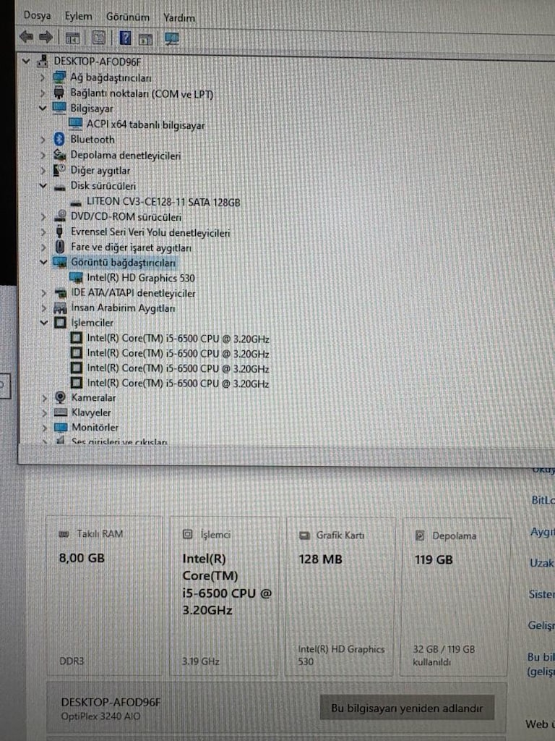The image size is (555, 741).
Task: Select the Kameralar tree label
Action: (93, 398)
